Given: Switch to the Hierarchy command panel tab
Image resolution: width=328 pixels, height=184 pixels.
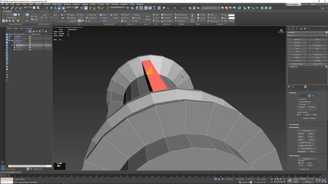Looking at the screenshot, I should [x=297, y=29].
